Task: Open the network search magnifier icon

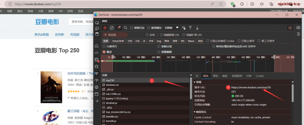Action: pyautogui.click(x=126, y=28)
